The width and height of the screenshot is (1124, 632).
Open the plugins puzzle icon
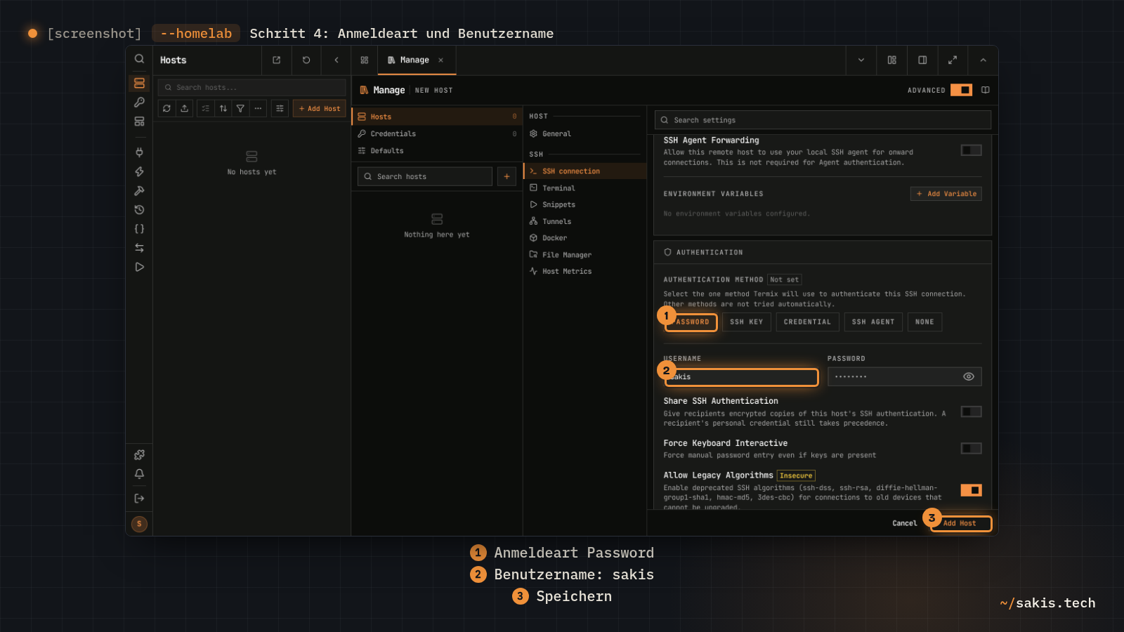pyautogui.click(x=139, y=455)
